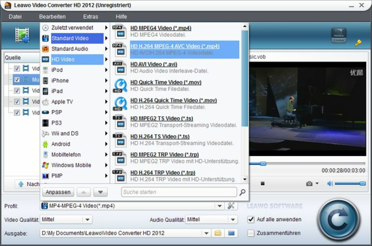Mute the preview speaker icon
The image size is (372, 246).
click(330, 184)
